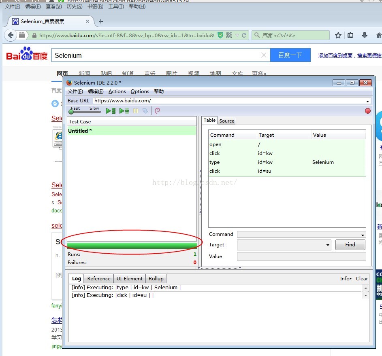Close the Selenium_百度搜索 tab
The height and width of the screenshot is (356, 382).
pyautogui.click(x=87, y=22)
